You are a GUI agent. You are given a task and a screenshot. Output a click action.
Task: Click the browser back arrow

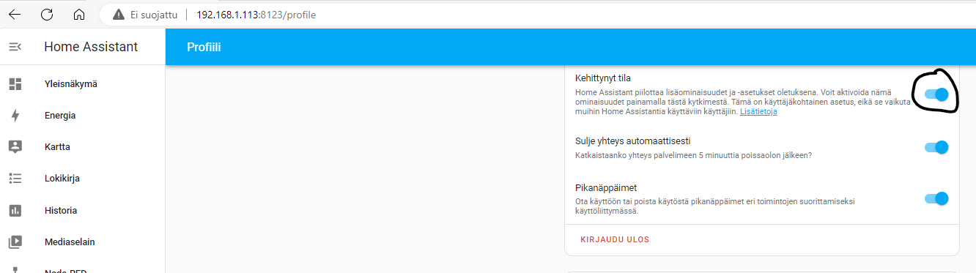tap(15, 15)
